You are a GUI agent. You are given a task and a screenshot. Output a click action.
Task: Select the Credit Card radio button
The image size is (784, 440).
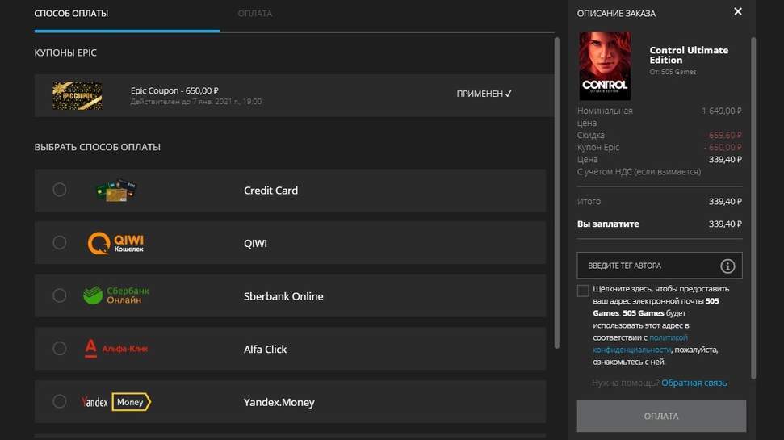[60, 190]
